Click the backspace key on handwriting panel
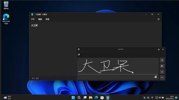 (x=162, y=60)
